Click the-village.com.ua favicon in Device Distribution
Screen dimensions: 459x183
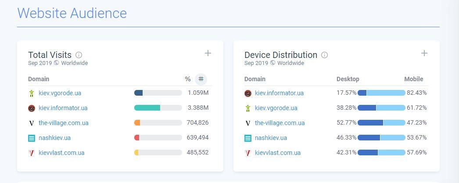248,123
